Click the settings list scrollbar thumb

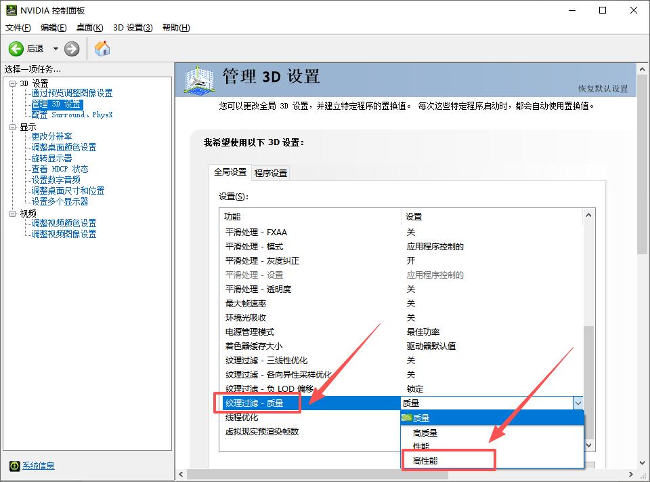point(588,382)
